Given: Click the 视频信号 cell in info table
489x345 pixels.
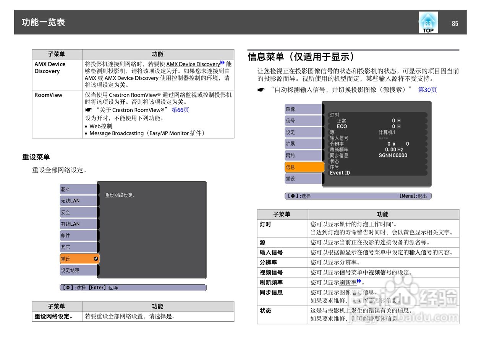Looking at the screenshot, I should coord(282,273).
